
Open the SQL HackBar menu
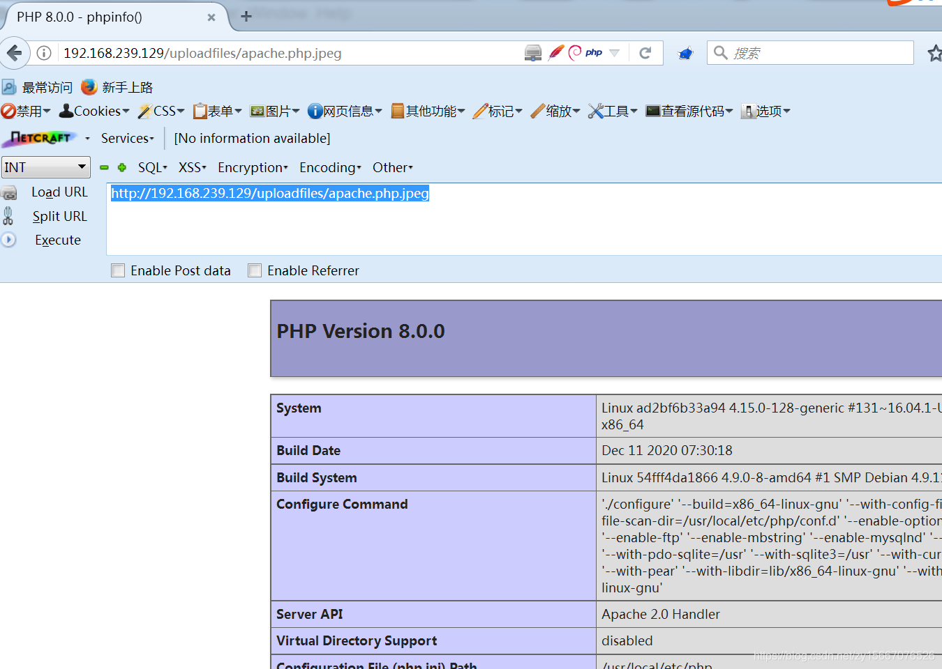(x=153, y=167)
